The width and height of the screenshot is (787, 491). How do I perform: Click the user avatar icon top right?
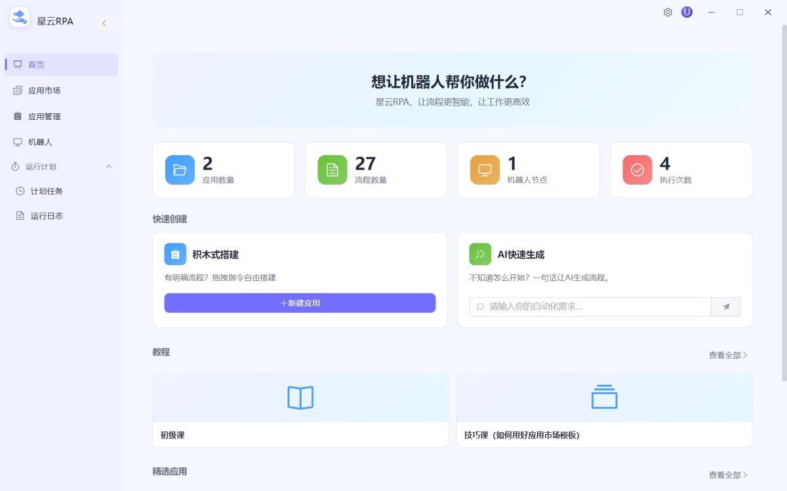pyautogui.click(x=687, y=12)
